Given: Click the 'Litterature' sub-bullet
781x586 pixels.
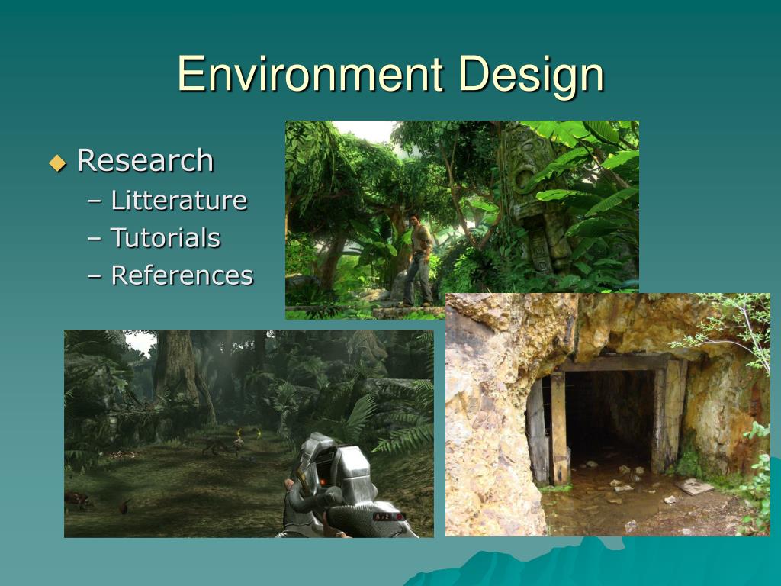Looking at the screenshot, I should click(x=178, y=201).
